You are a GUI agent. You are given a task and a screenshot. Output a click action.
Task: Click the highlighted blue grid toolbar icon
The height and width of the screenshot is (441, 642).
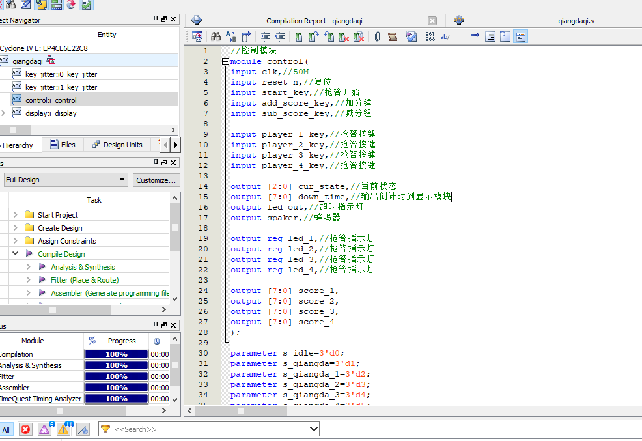(57, 5)
